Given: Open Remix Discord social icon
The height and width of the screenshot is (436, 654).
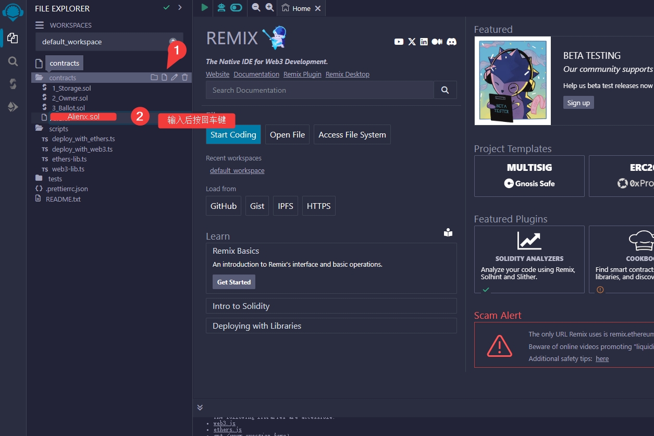Looking at the screenshot, I should [x=451, y=42].
